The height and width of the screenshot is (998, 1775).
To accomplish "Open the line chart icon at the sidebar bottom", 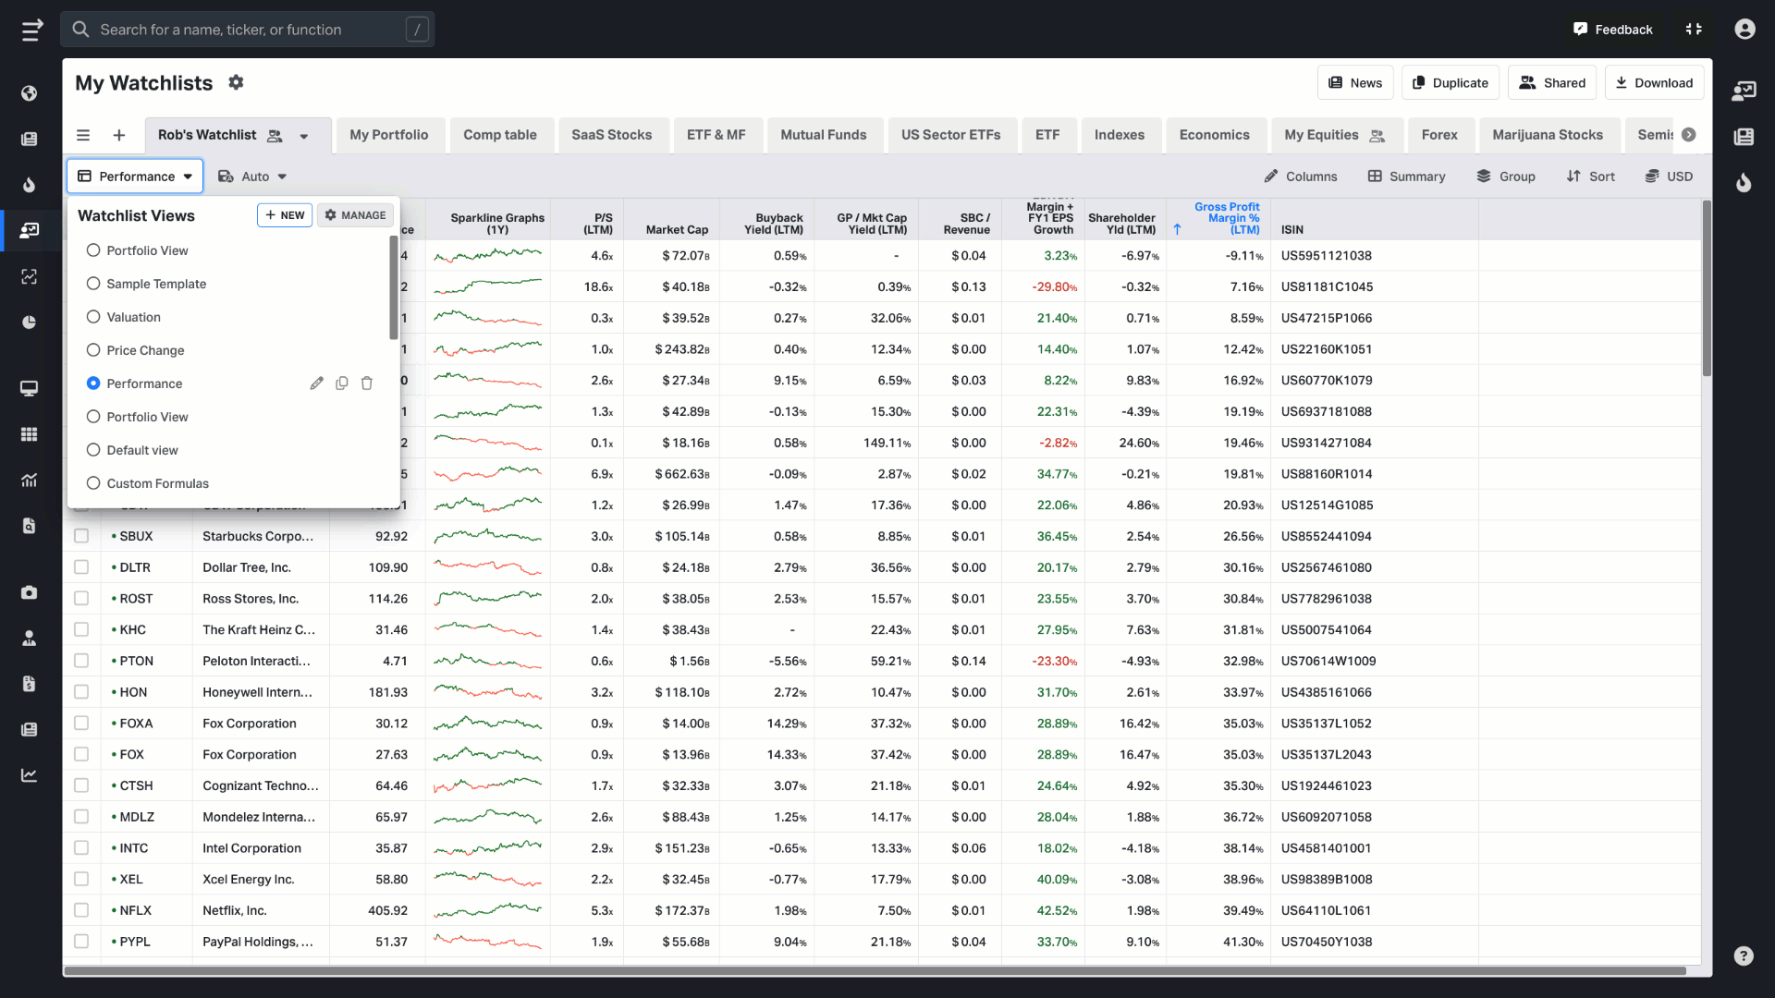I will tap(30, 775).
